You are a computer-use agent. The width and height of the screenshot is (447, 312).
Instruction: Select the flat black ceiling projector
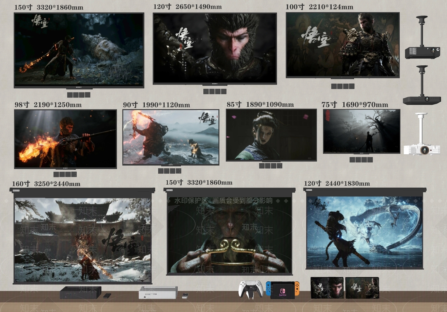click(422, 85)
